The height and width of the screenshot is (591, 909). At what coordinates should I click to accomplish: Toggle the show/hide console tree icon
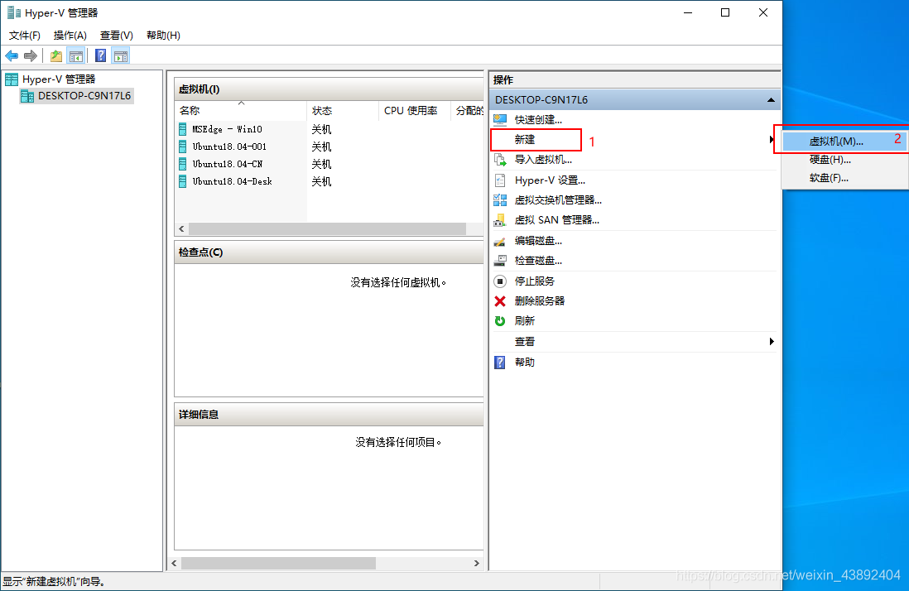pyautogui.click(x=76, y=55)
